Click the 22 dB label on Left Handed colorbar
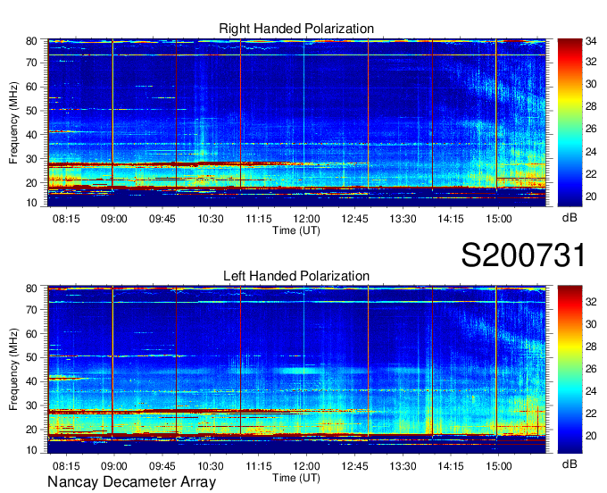The width and height of the screenshot is (607, 493). click(591, 414)
